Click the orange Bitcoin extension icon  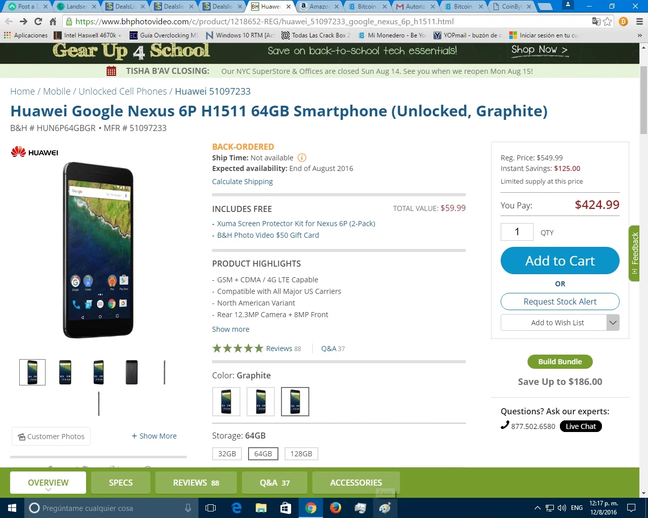[624, 22]
